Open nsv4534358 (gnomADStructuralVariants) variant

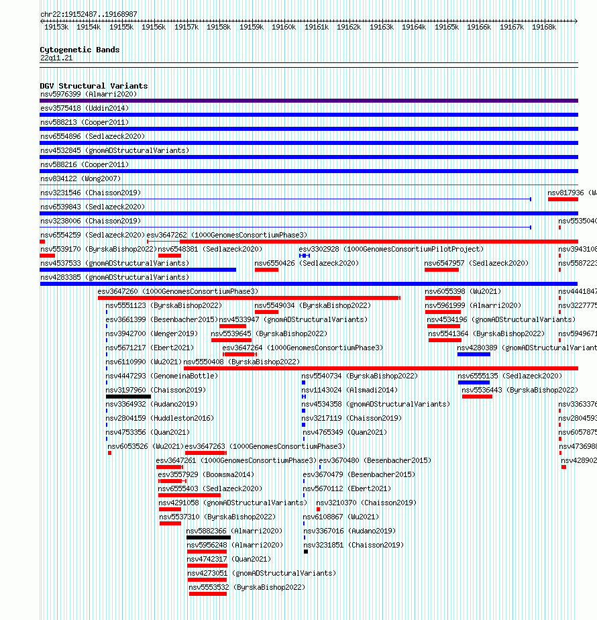coord(376,404)
